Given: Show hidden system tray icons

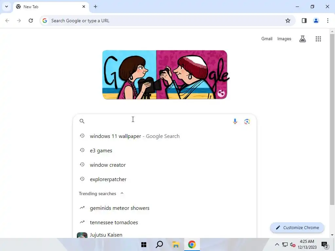Looking at the screenshot, I should tap(277, 244).
